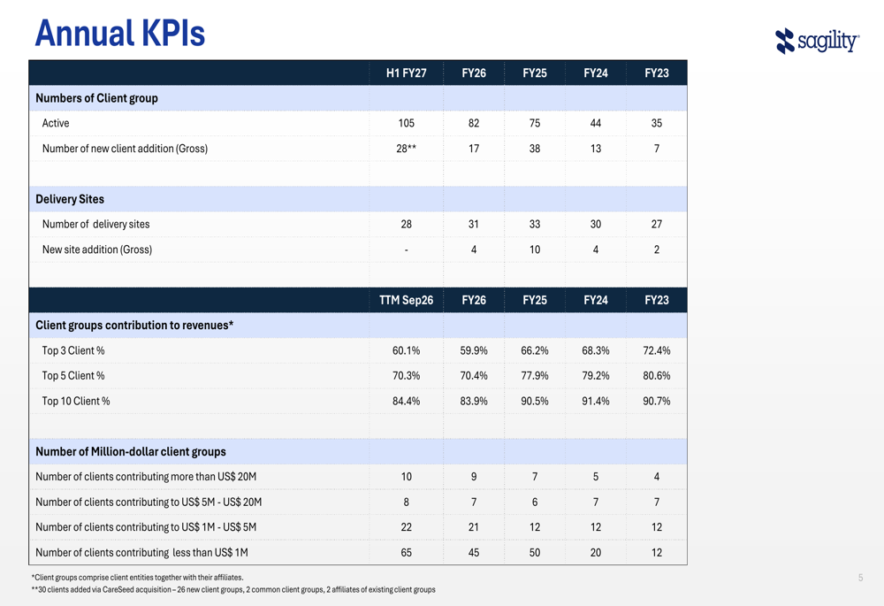
Task: Click Top 10 Client value 84.4%
Action: (x=406, y=401)
